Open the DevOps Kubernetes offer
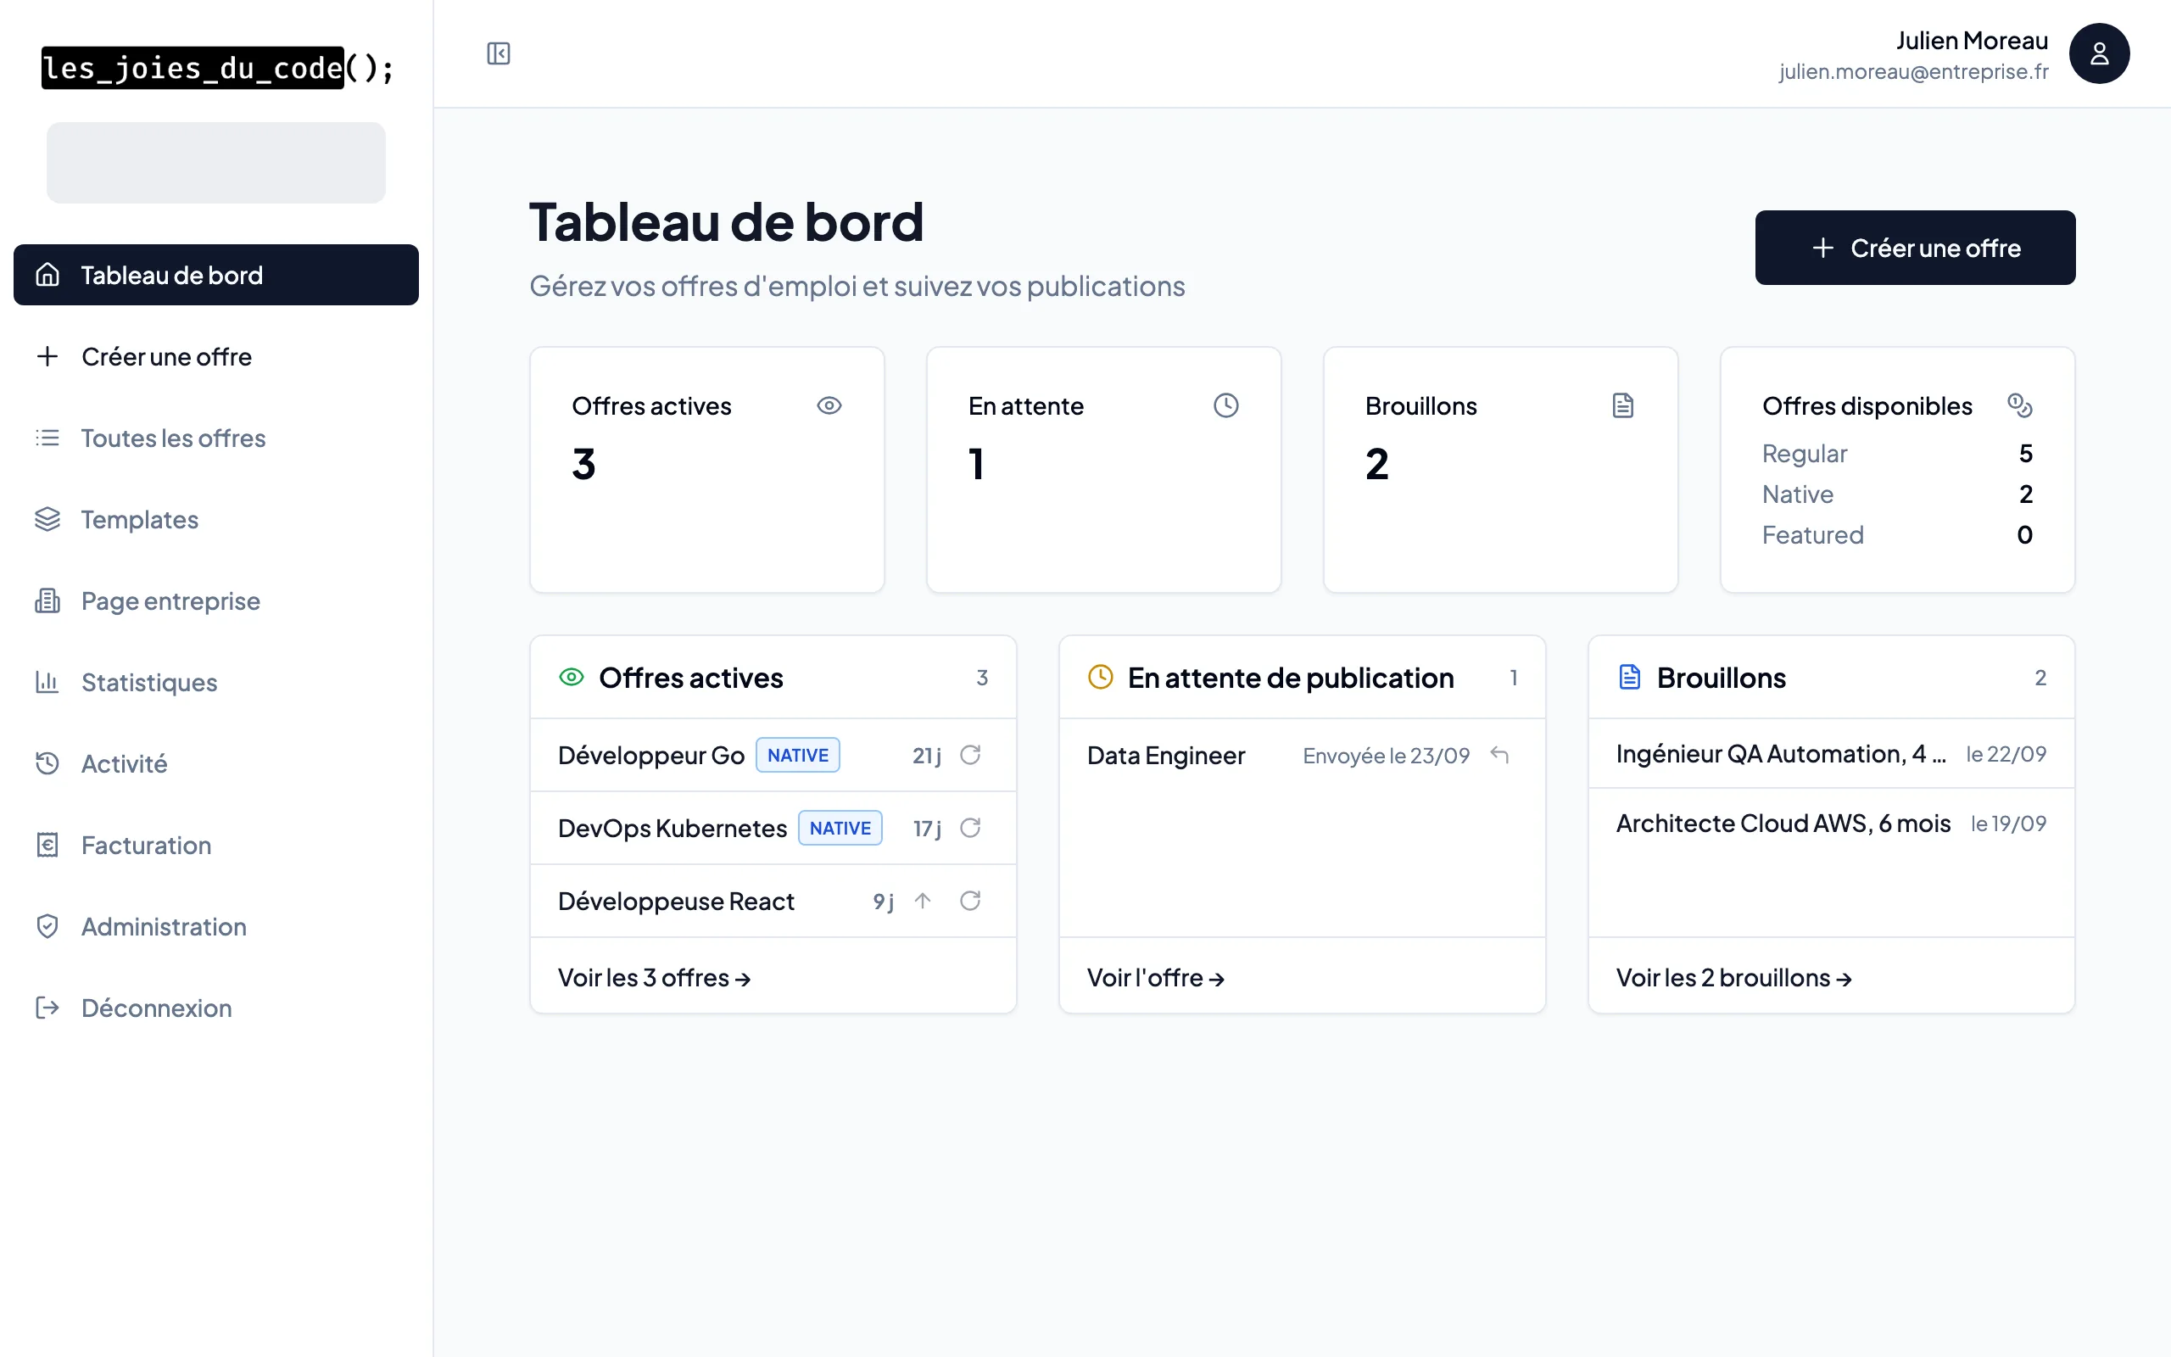 672,828
